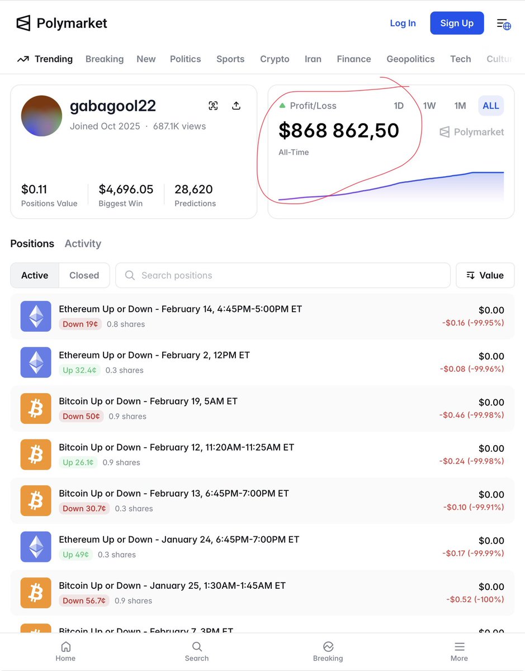Open the Politics category
The width and height of the screenshot is (525, 671).
pyautogui.click(x=186, y=59)
